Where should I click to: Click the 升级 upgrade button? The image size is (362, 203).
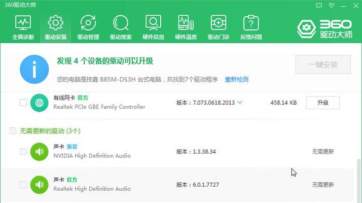coord(323,103)
